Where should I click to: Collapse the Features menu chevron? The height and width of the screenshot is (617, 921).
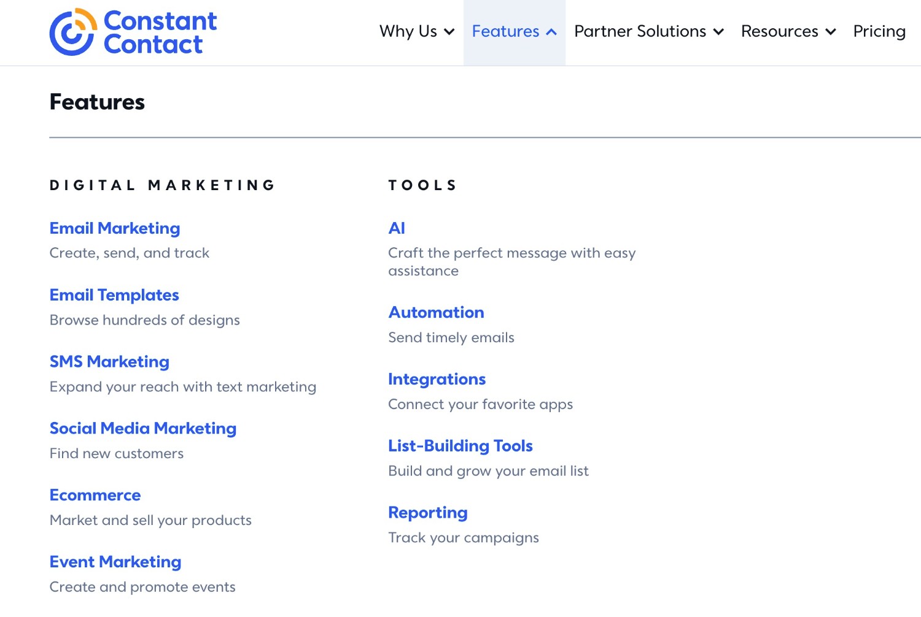tap(551, 32)
